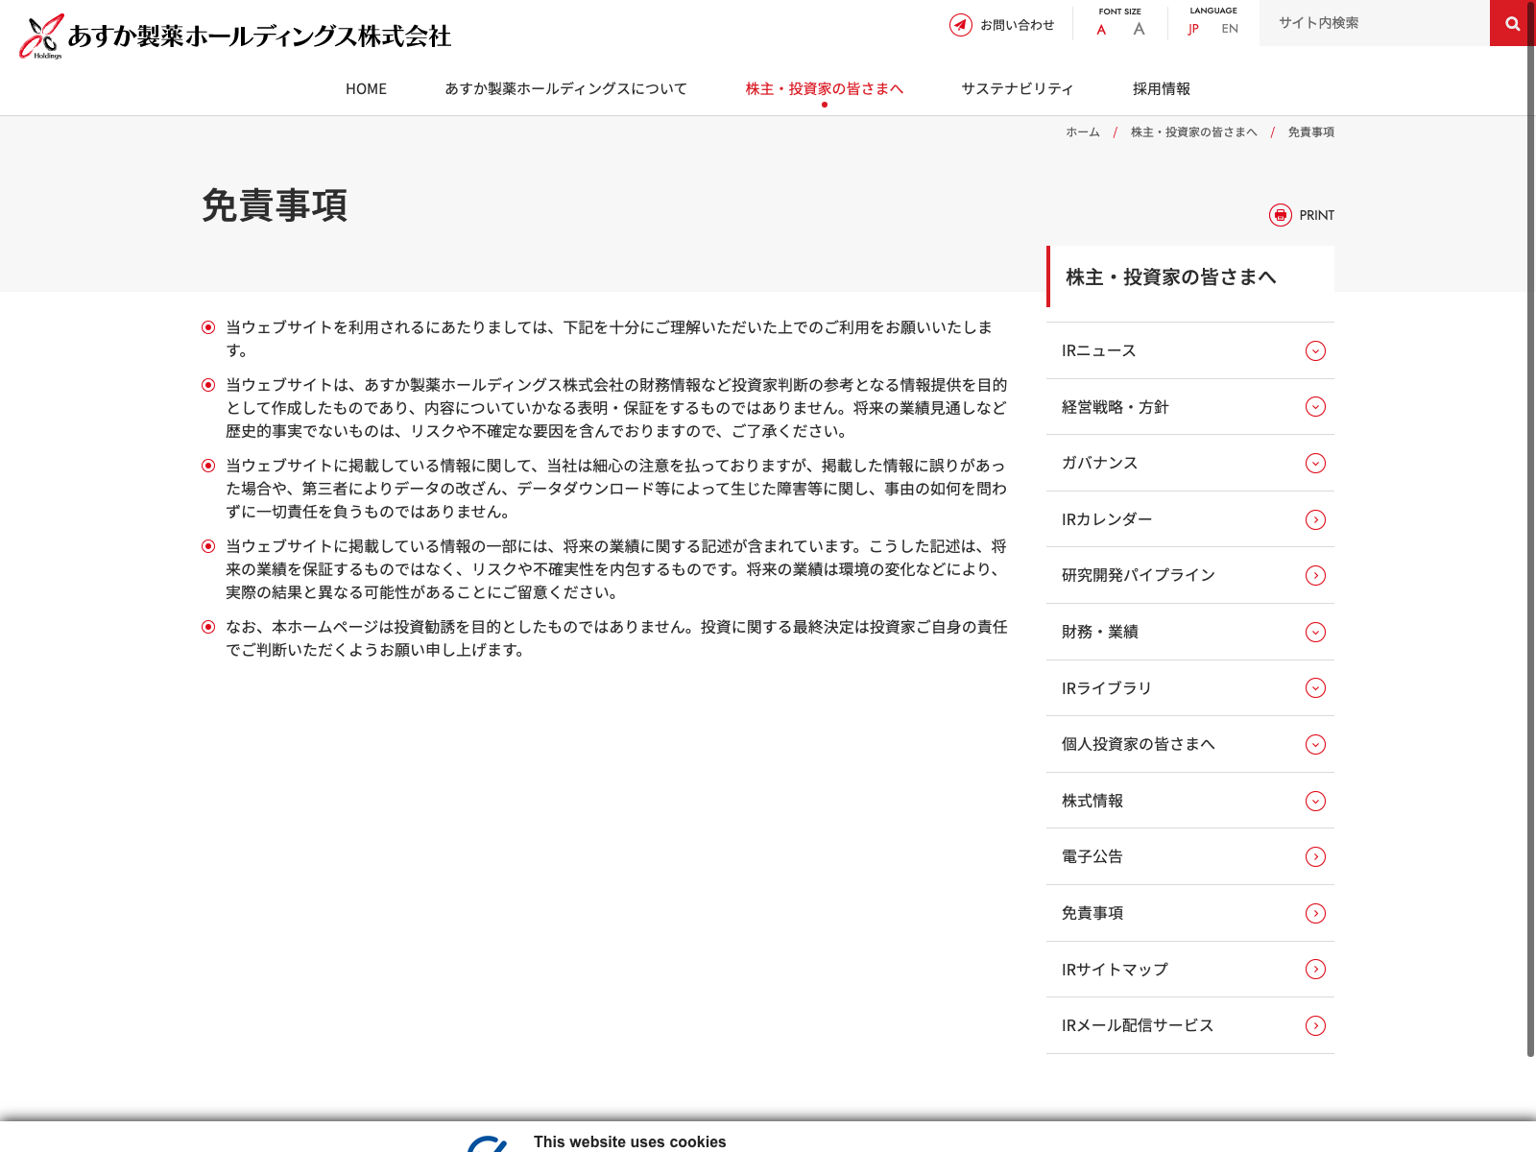Click the Aska Pharmaceutical Holdings logo
The width and height of the screenshot is (1536, 1152).
(x=235, y=36)
